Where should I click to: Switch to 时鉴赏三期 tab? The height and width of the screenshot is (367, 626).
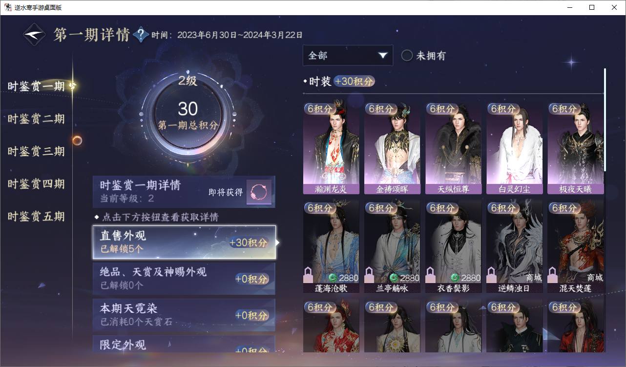(x=36, y=151)
